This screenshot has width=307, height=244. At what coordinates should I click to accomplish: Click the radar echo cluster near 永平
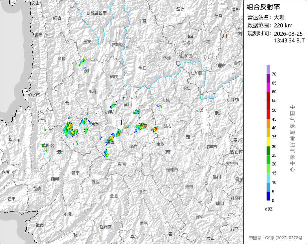pos(70,130)
